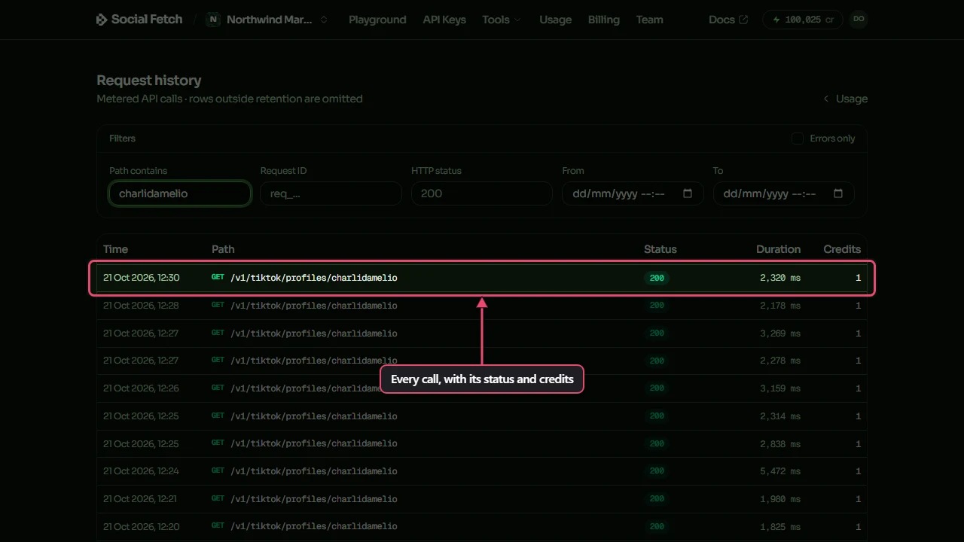This screenshot has height=542, width=964.
Task: Select the 12:24 request row
Action: (x=482, y=471)
